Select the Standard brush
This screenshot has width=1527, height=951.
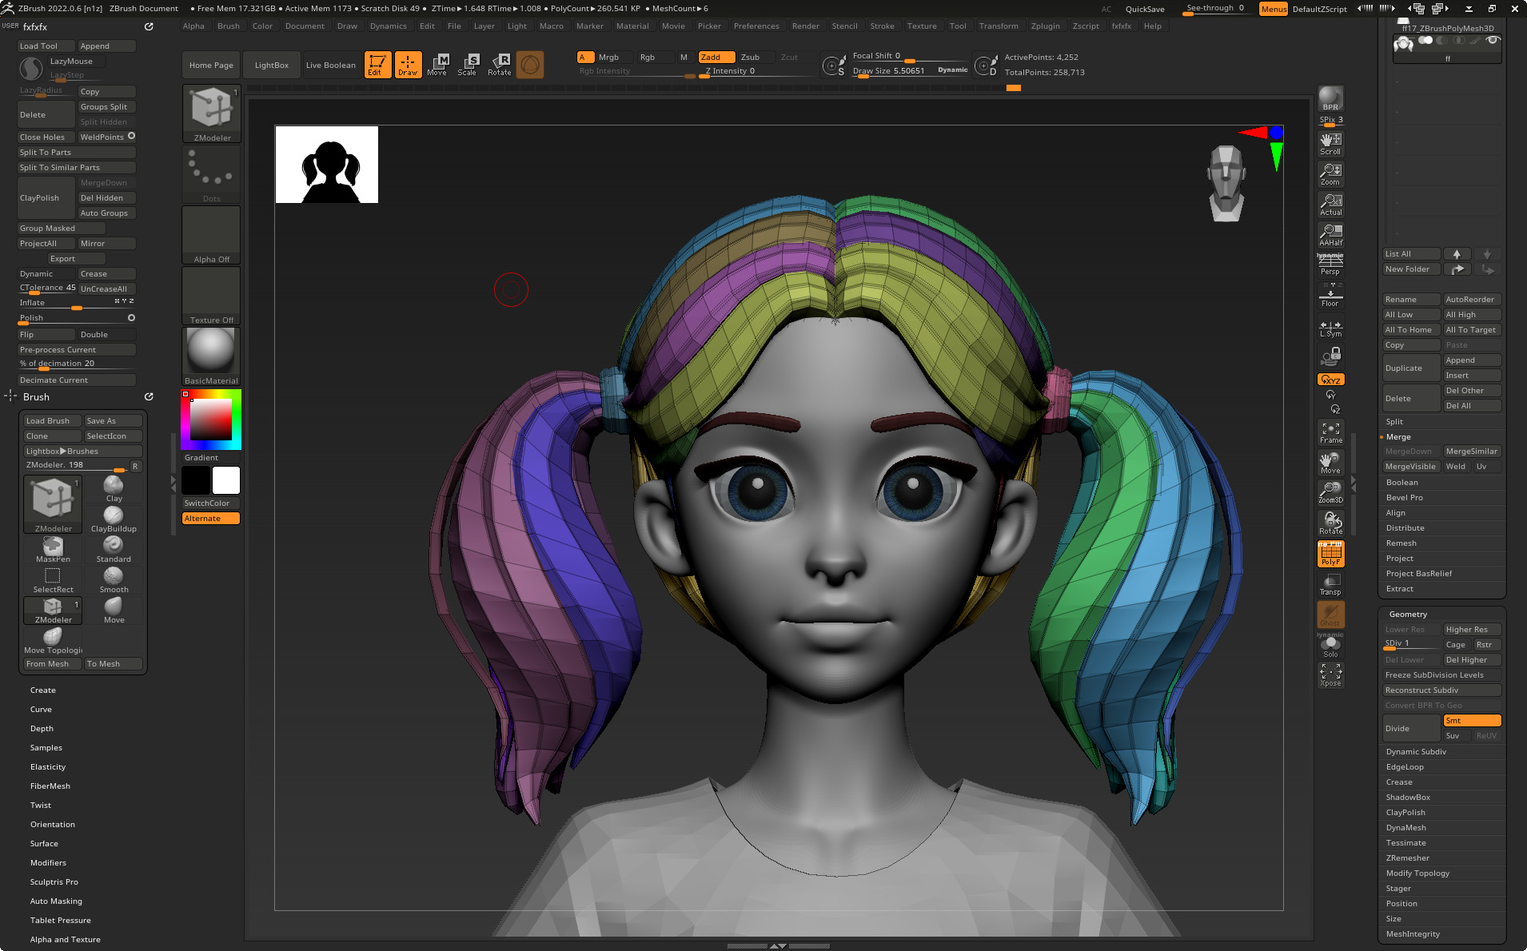click(x=114, y=550)
